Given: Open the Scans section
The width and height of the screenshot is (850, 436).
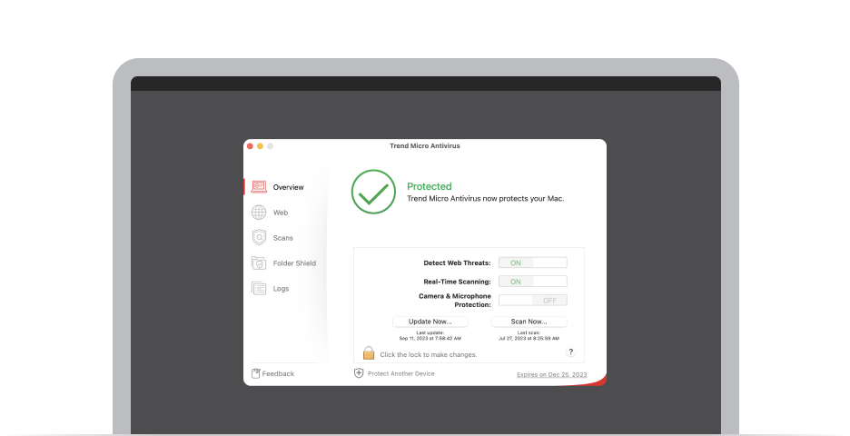Looking at the screenshot, I should [285, 237].
